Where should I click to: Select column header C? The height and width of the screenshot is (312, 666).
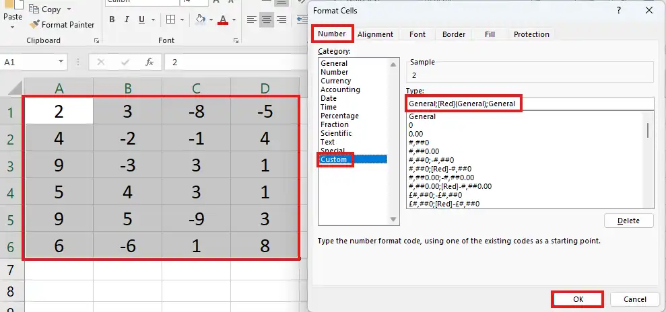(196, 88)
